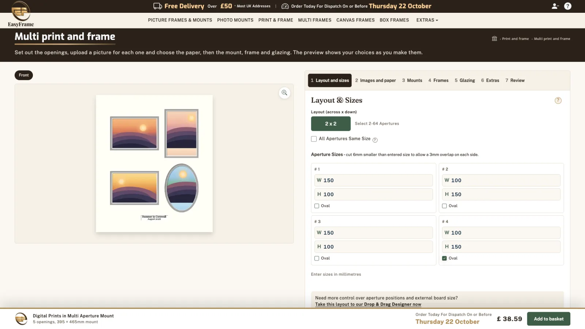Click aperture #3 height field

[373, 247]
